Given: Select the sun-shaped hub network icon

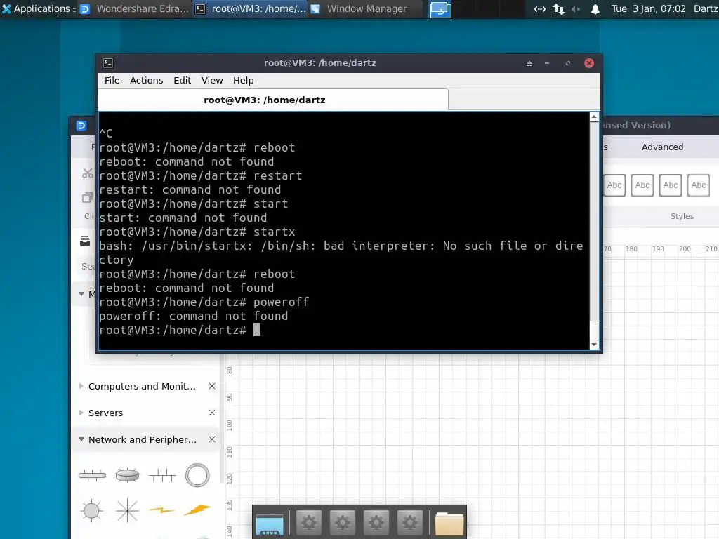Looking at the screenshot, I should (x=91, y=511).
